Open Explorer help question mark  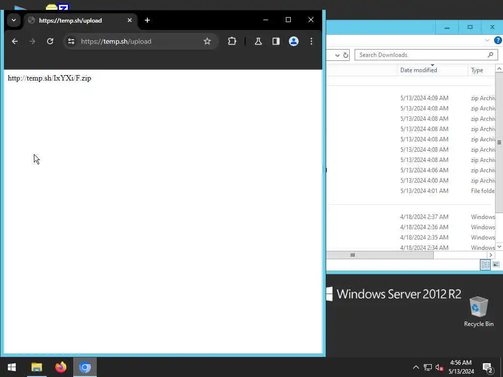[x=498, y=40]
